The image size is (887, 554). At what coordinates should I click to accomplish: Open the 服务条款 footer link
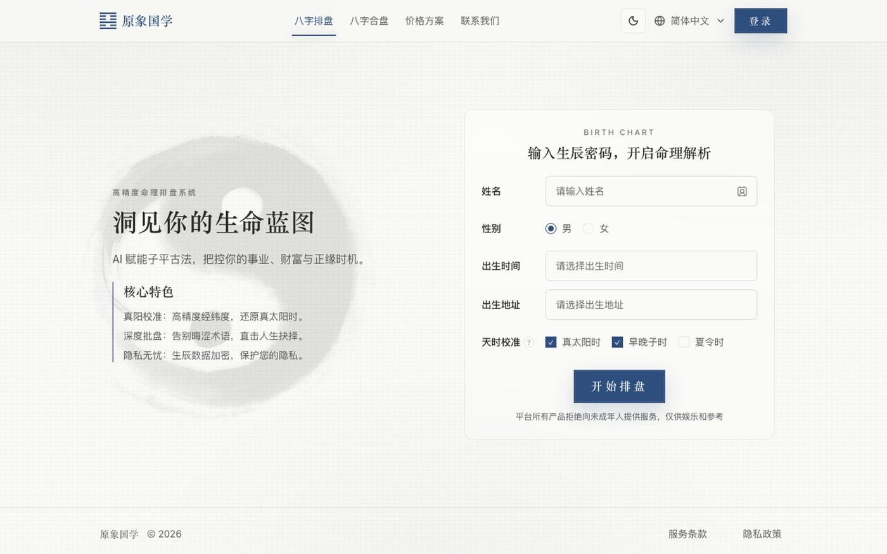tap(687, 534)
